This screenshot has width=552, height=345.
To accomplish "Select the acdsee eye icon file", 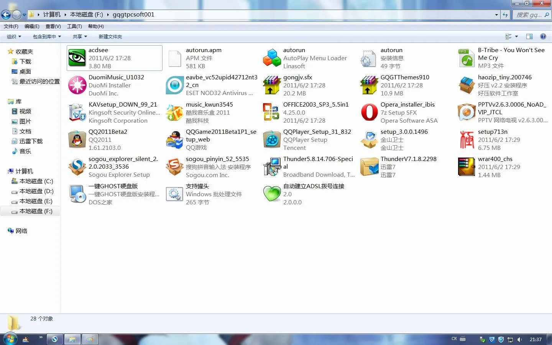I will (77, 58).
